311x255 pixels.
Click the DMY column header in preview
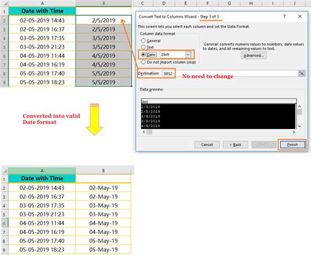218,102
